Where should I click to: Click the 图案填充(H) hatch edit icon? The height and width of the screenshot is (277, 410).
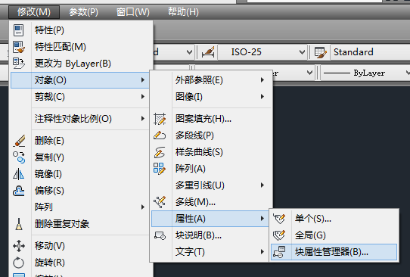click(160, 119)
